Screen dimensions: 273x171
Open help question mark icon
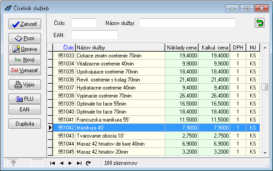[13, 163]
